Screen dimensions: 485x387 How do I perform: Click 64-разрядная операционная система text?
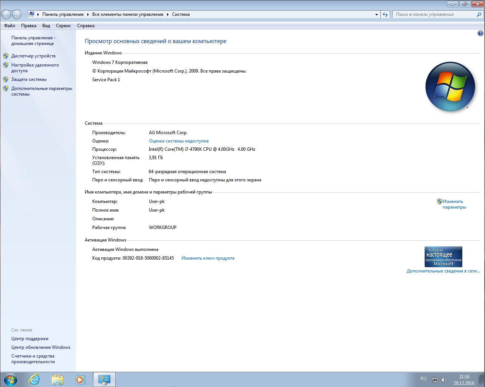pyautogui.click(x=187, y=172)
